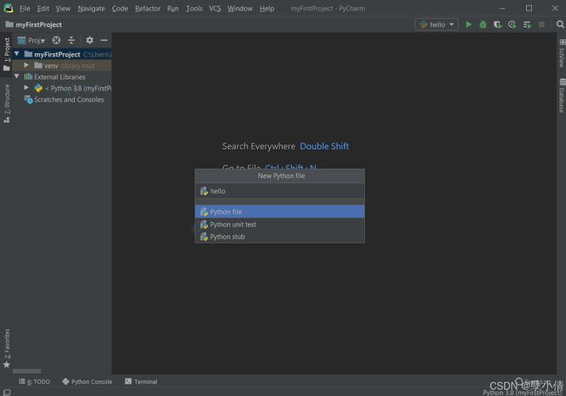566x396 pixels.
Task: Start debugging with the bug icon
Action: (x=482, y=24)
